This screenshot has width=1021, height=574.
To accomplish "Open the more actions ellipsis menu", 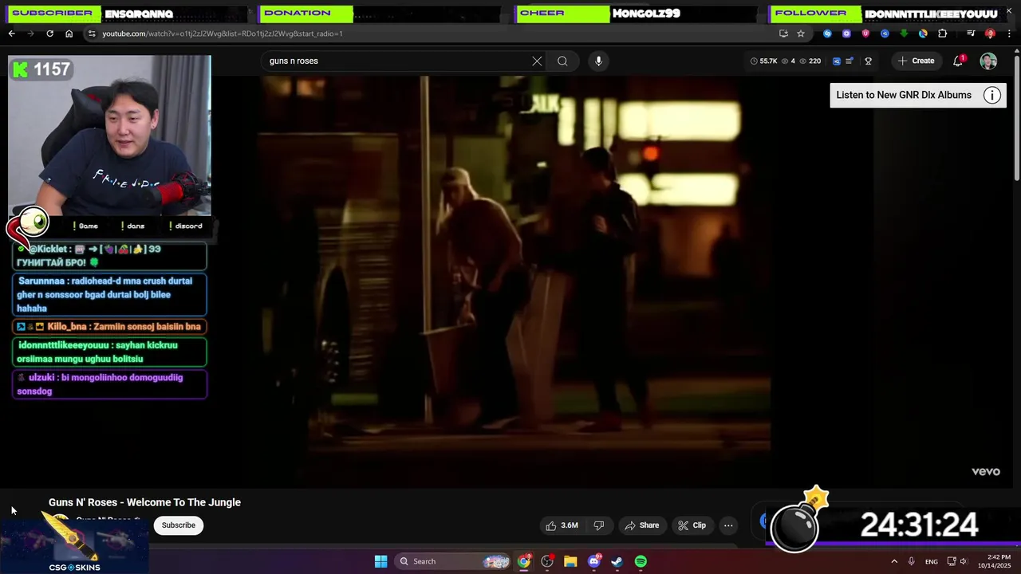I will pyautogui.click(x=728, y=525).
